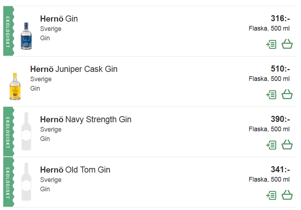Open the Hernö Gin product page

59,19
